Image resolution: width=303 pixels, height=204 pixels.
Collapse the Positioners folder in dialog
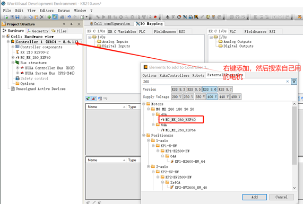click(144, 135)
